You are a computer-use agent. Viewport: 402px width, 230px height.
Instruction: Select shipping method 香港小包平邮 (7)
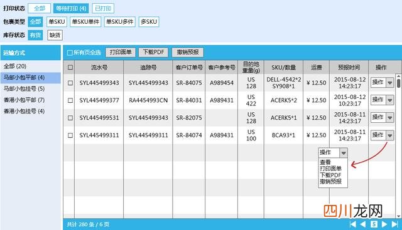point(31,100)
